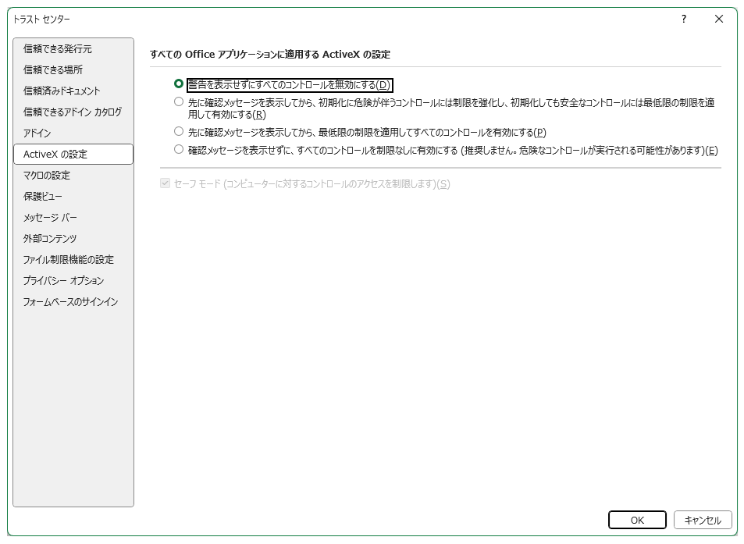Viewport: 744px width, 544px height.
Task: Switch to 保護ビュー settings
Action: point(43,197)
